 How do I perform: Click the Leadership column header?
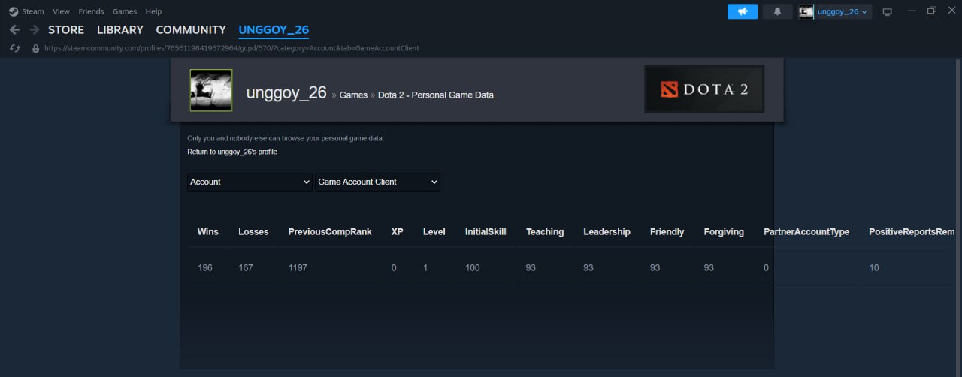(607, 232)
